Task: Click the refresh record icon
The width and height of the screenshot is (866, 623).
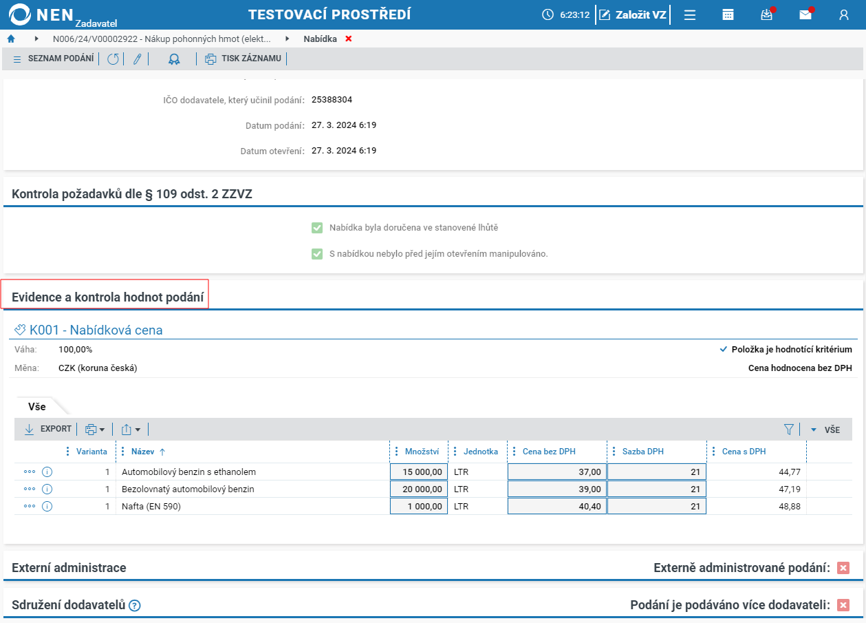Action: pos(112,59)
